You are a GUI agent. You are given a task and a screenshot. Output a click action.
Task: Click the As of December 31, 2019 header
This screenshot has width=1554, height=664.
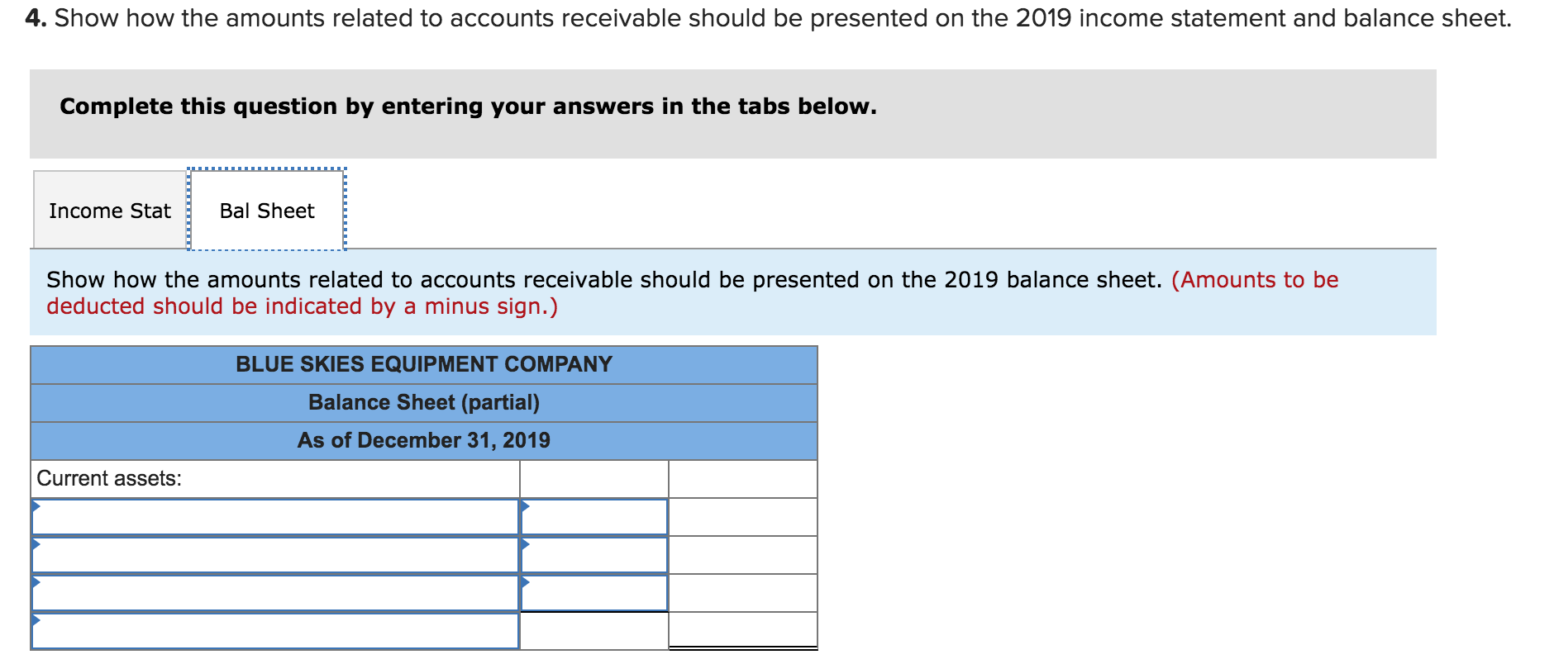[423, 440]
